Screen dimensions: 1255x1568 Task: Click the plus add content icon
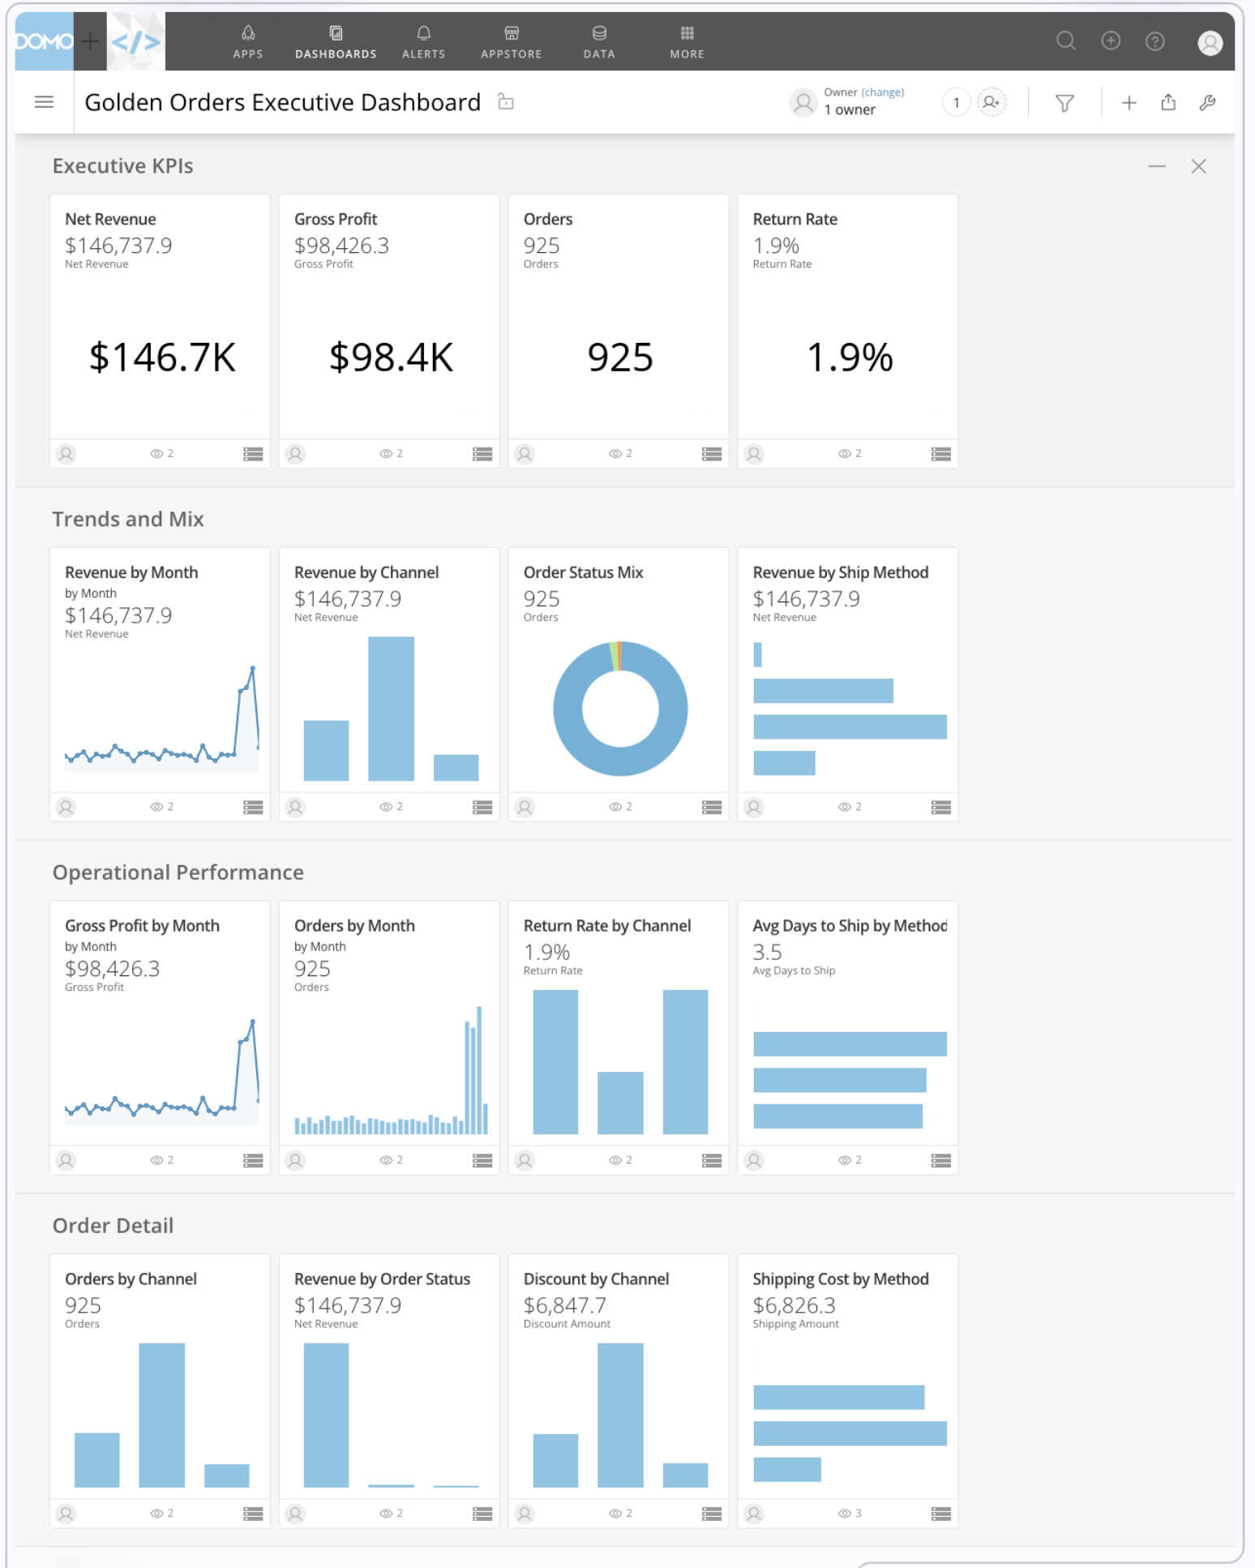click(1129, 103)
